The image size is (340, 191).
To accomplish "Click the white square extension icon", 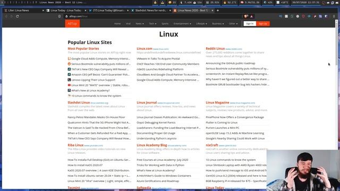I will click(x=286, y=16).
